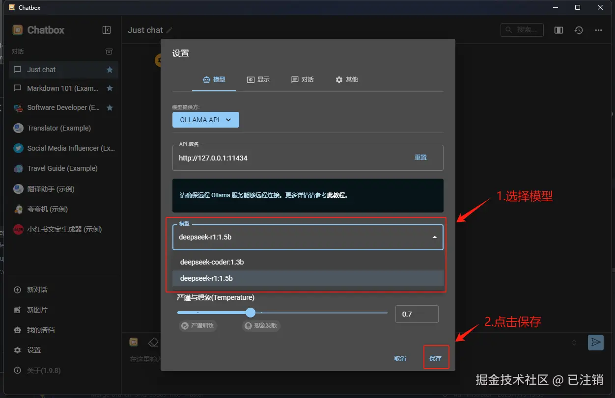Open the Social Media Influencer conversation
Viewport: 615px width, 398px height.
[63, 148]
